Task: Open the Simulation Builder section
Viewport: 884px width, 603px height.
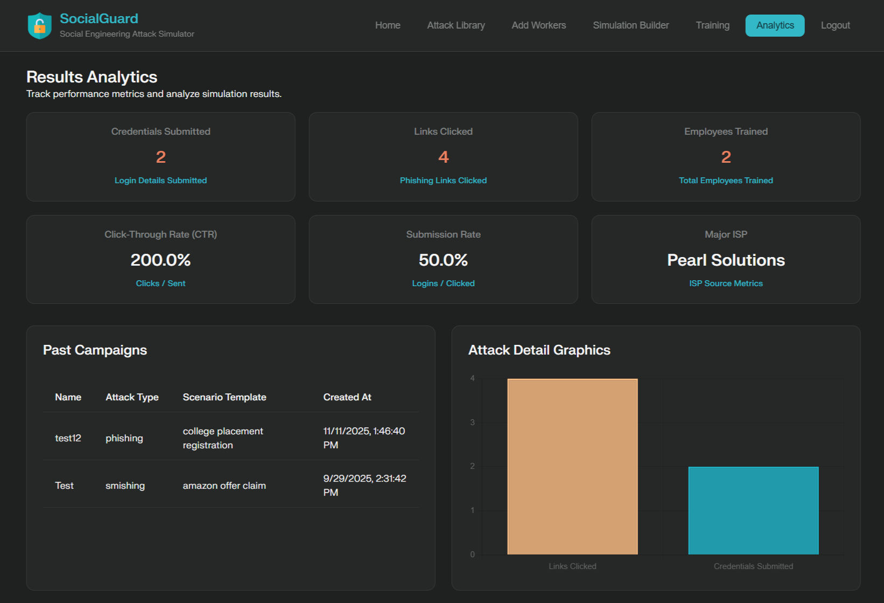Action: (630, 25)
